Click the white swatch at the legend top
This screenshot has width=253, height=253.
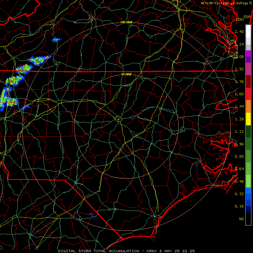248,31
